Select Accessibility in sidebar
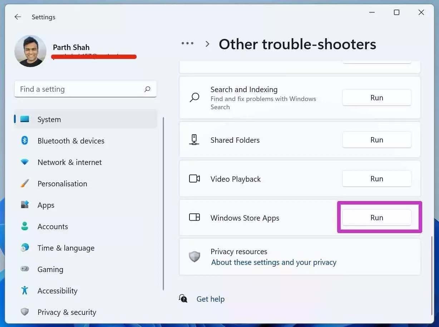 pyautogui.click(x=86, y=291)
